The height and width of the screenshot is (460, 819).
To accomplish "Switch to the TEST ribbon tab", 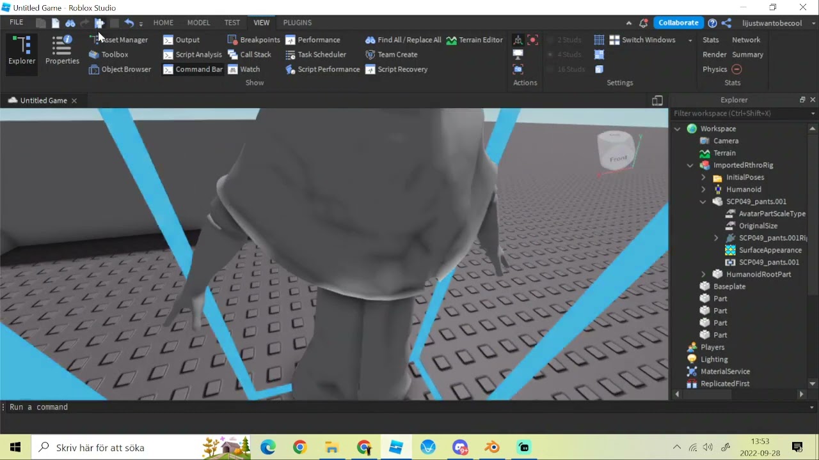I will click(x=232, y=22).
